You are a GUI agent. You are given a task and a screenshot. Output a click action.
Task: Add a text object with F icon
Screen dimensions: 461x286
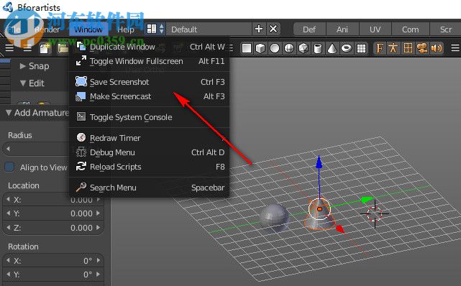coord(380,48)
